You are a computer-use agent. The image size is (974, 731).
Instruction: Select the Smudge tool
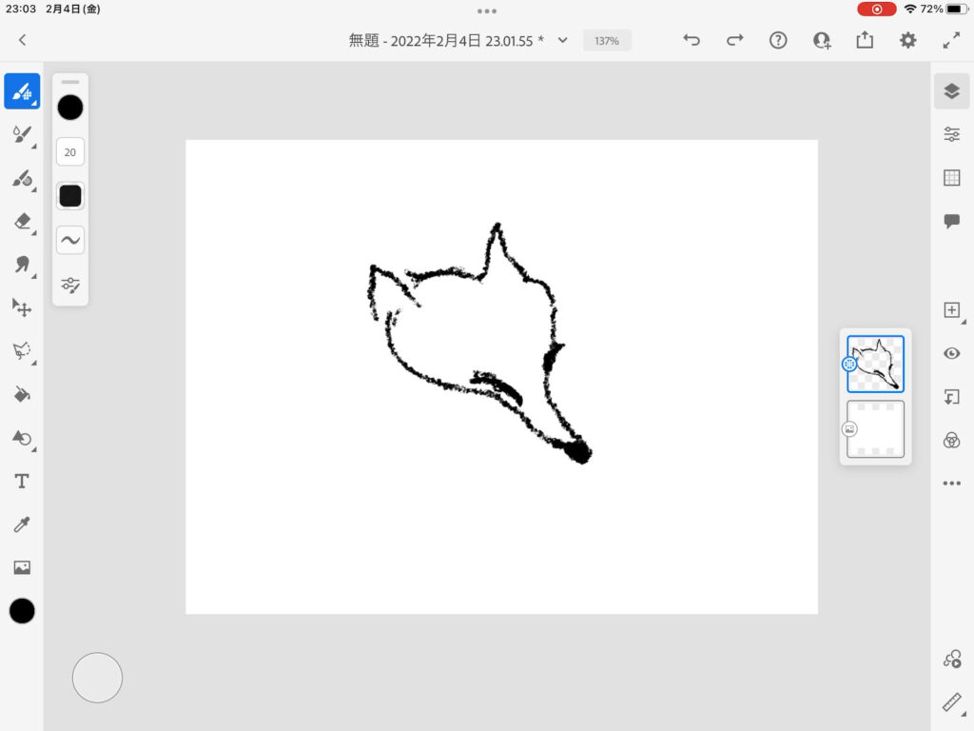tap(22, 265)
